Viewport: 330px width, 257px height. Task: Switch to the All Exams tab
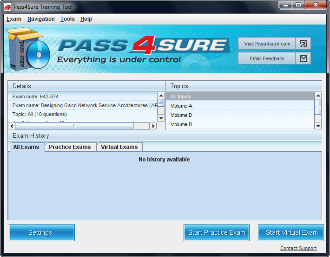point(26,147)
